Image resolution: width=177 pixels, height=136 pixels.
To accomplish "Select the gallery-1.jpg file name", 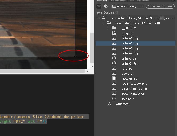I will click(x=130, y=38).
